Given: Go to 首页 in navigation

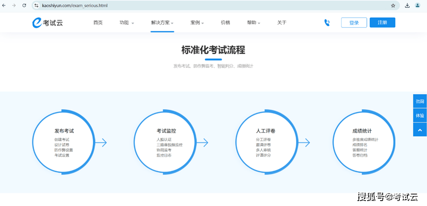Looking at the screenshot, I should [98, 23].
